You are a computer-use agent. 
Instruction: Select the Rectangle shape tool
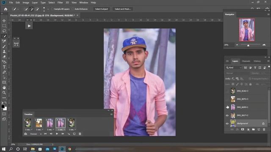(4, 82)
